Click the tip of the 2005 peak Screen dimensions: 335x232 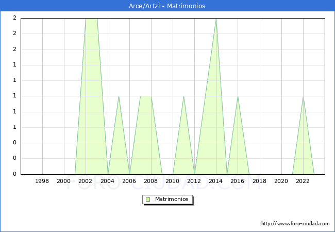(x=119, y=96)
